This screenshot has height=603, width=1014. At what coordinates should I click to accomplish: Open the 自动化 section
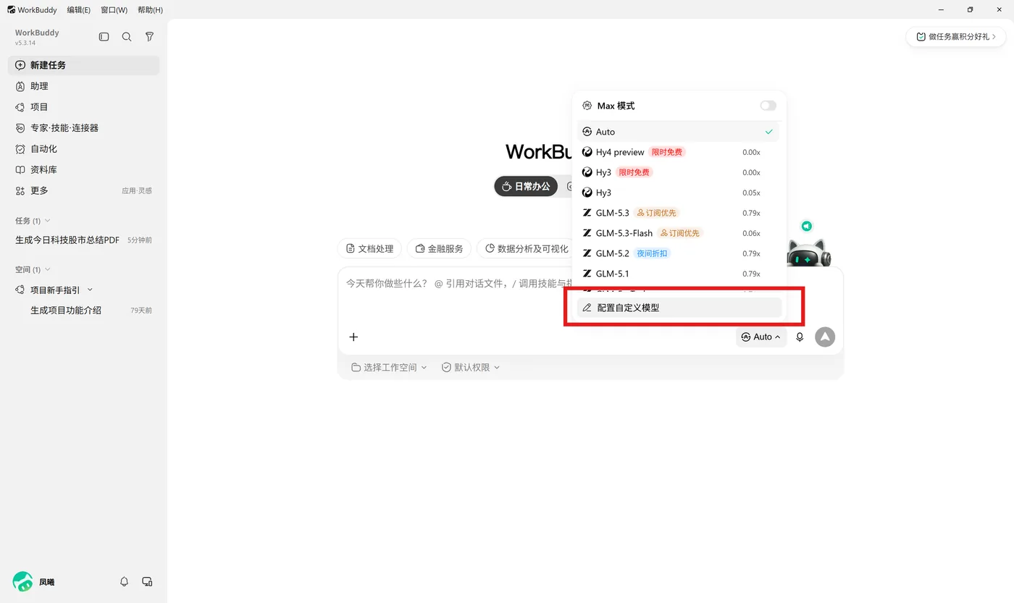pyautogui.click(x=83, y=149)
